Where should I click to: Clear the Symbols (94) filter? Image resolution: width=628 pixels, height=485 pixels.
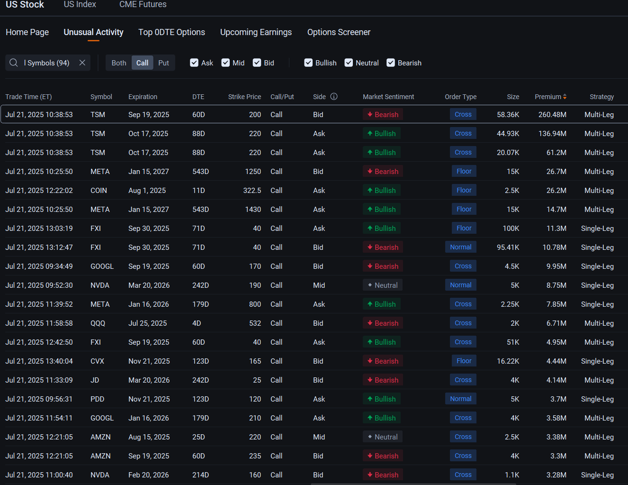pyautogui.click(x=82, y=63)
